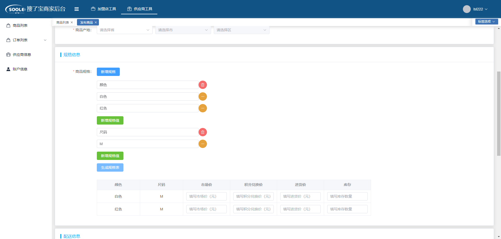The height and width of the screenshot is (239, 501).
Task: Expand the lsl222 account dropdown
Action: tap(480, 9)
